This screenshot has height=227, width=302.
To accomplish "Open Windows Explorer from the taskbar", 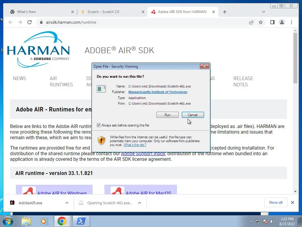I will click(26, 221).
